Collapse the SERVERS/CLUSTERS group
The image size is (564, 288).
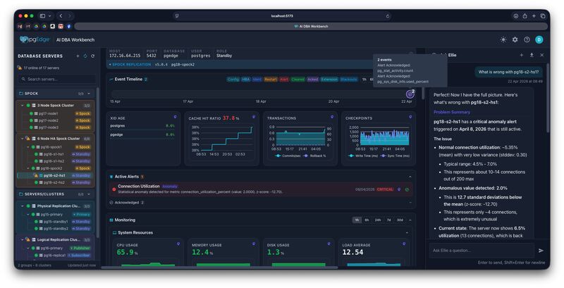click(89, 194)
